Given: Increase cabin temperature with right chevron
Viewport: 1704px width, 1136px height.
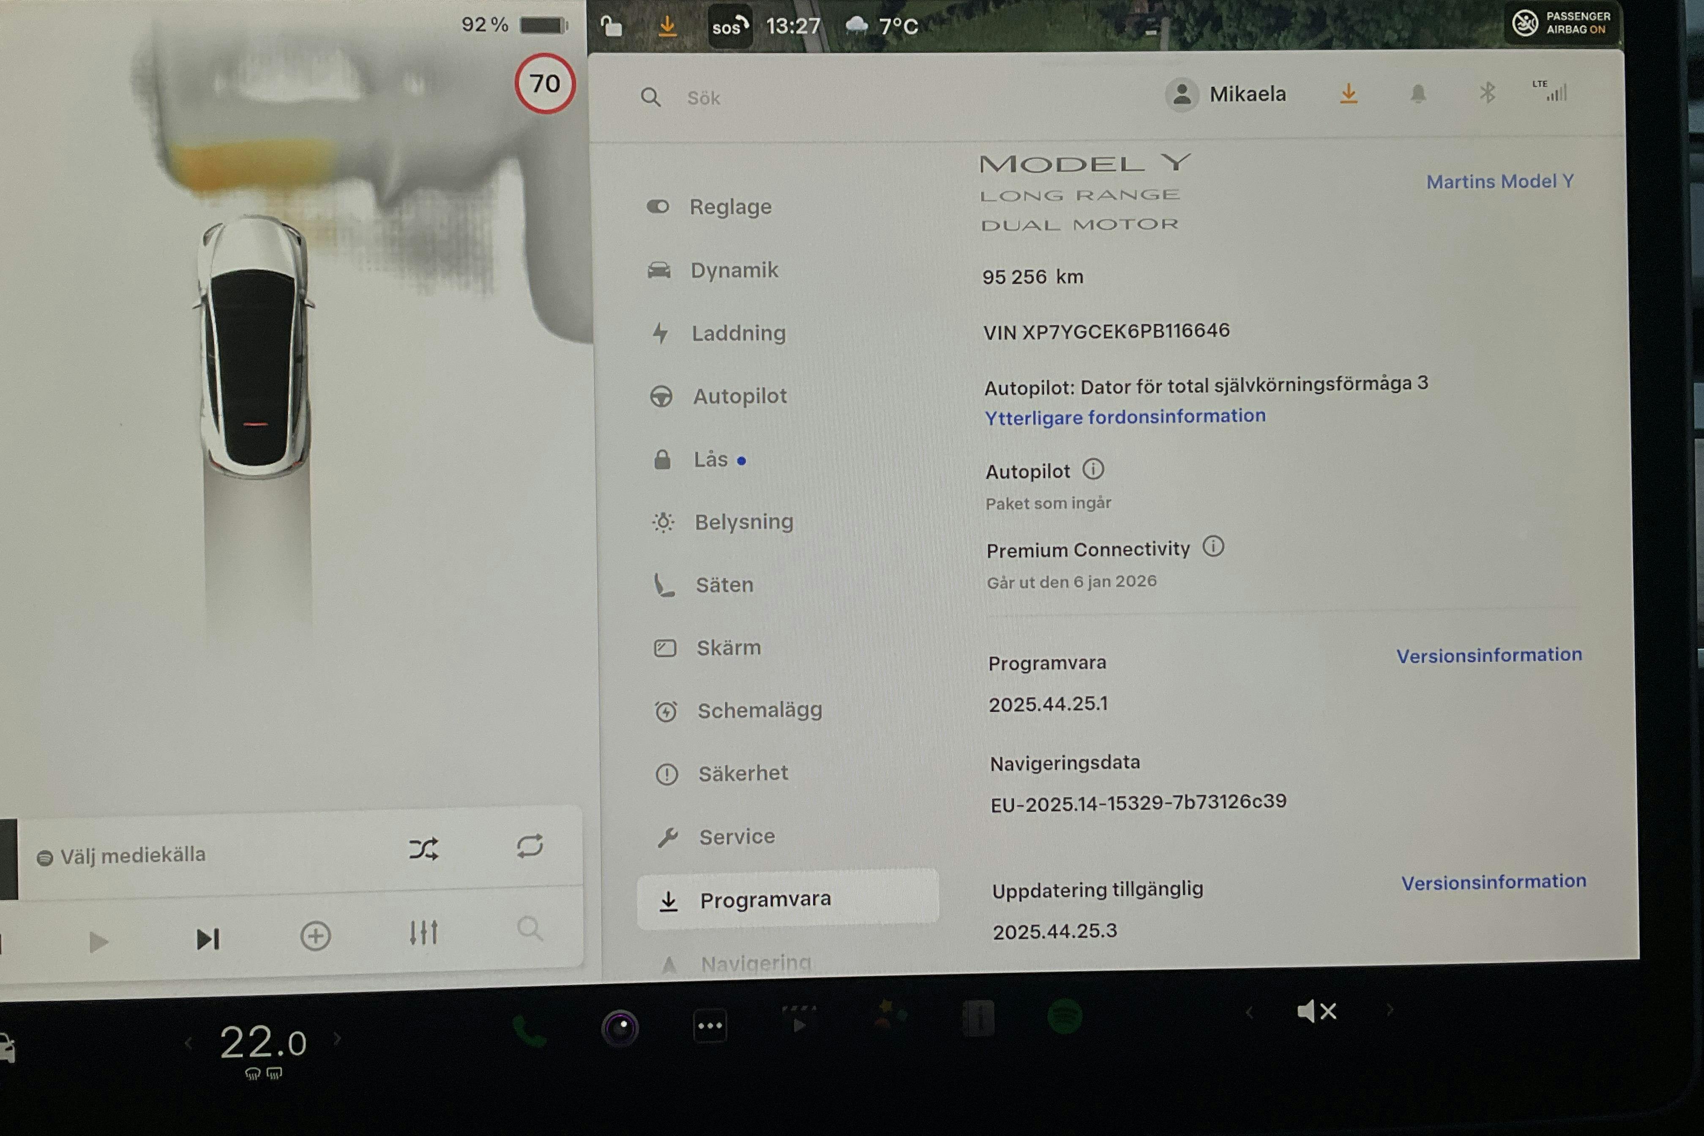Looking at the screenshot, I should tap(338, 1039).
